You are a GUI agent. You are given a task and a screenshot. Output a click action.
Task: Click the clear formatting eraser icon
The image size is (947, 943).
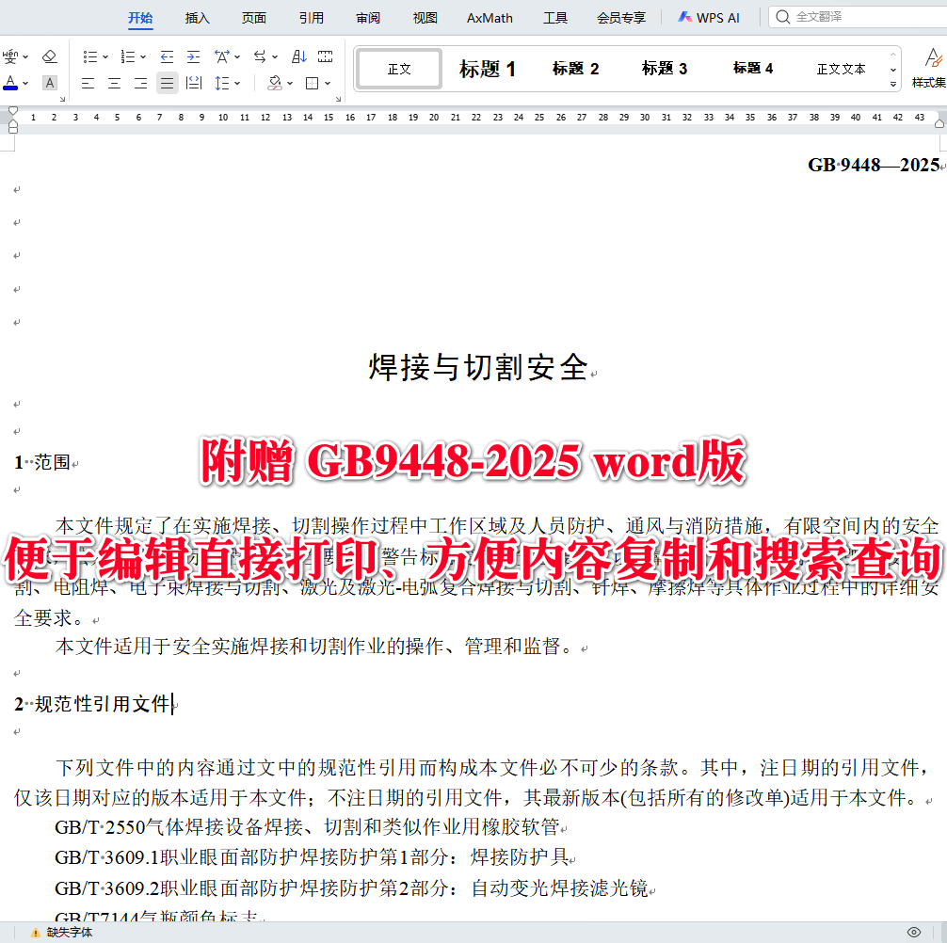click(x=49, y=56)
